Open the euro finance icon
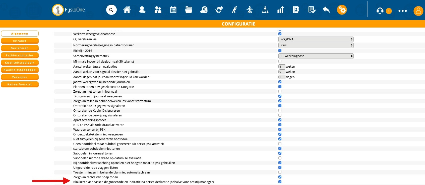 [204, 10]
